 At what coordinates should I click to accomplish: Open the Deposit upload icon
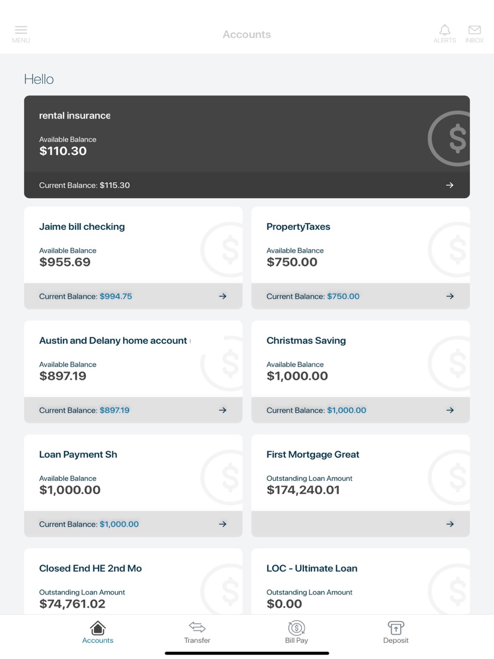pyautogui.click(x=396, y=627)
